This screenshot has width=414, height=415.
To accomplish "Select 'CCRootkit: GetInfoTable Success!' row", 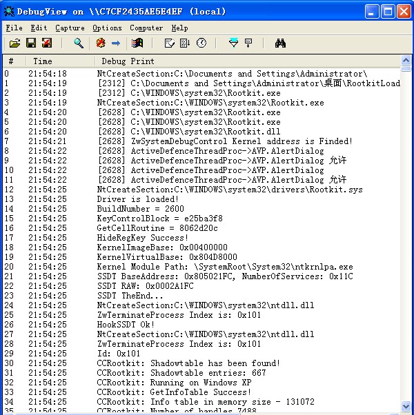I will pos(201,392).
